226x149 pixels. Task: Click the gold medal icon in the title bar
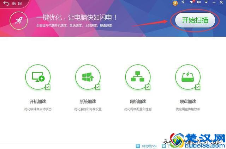[x=175, y=3]
